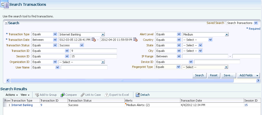Click the horizontal scrollbar right arrow
Screen dimensions: 262x115
pos(258,81)
